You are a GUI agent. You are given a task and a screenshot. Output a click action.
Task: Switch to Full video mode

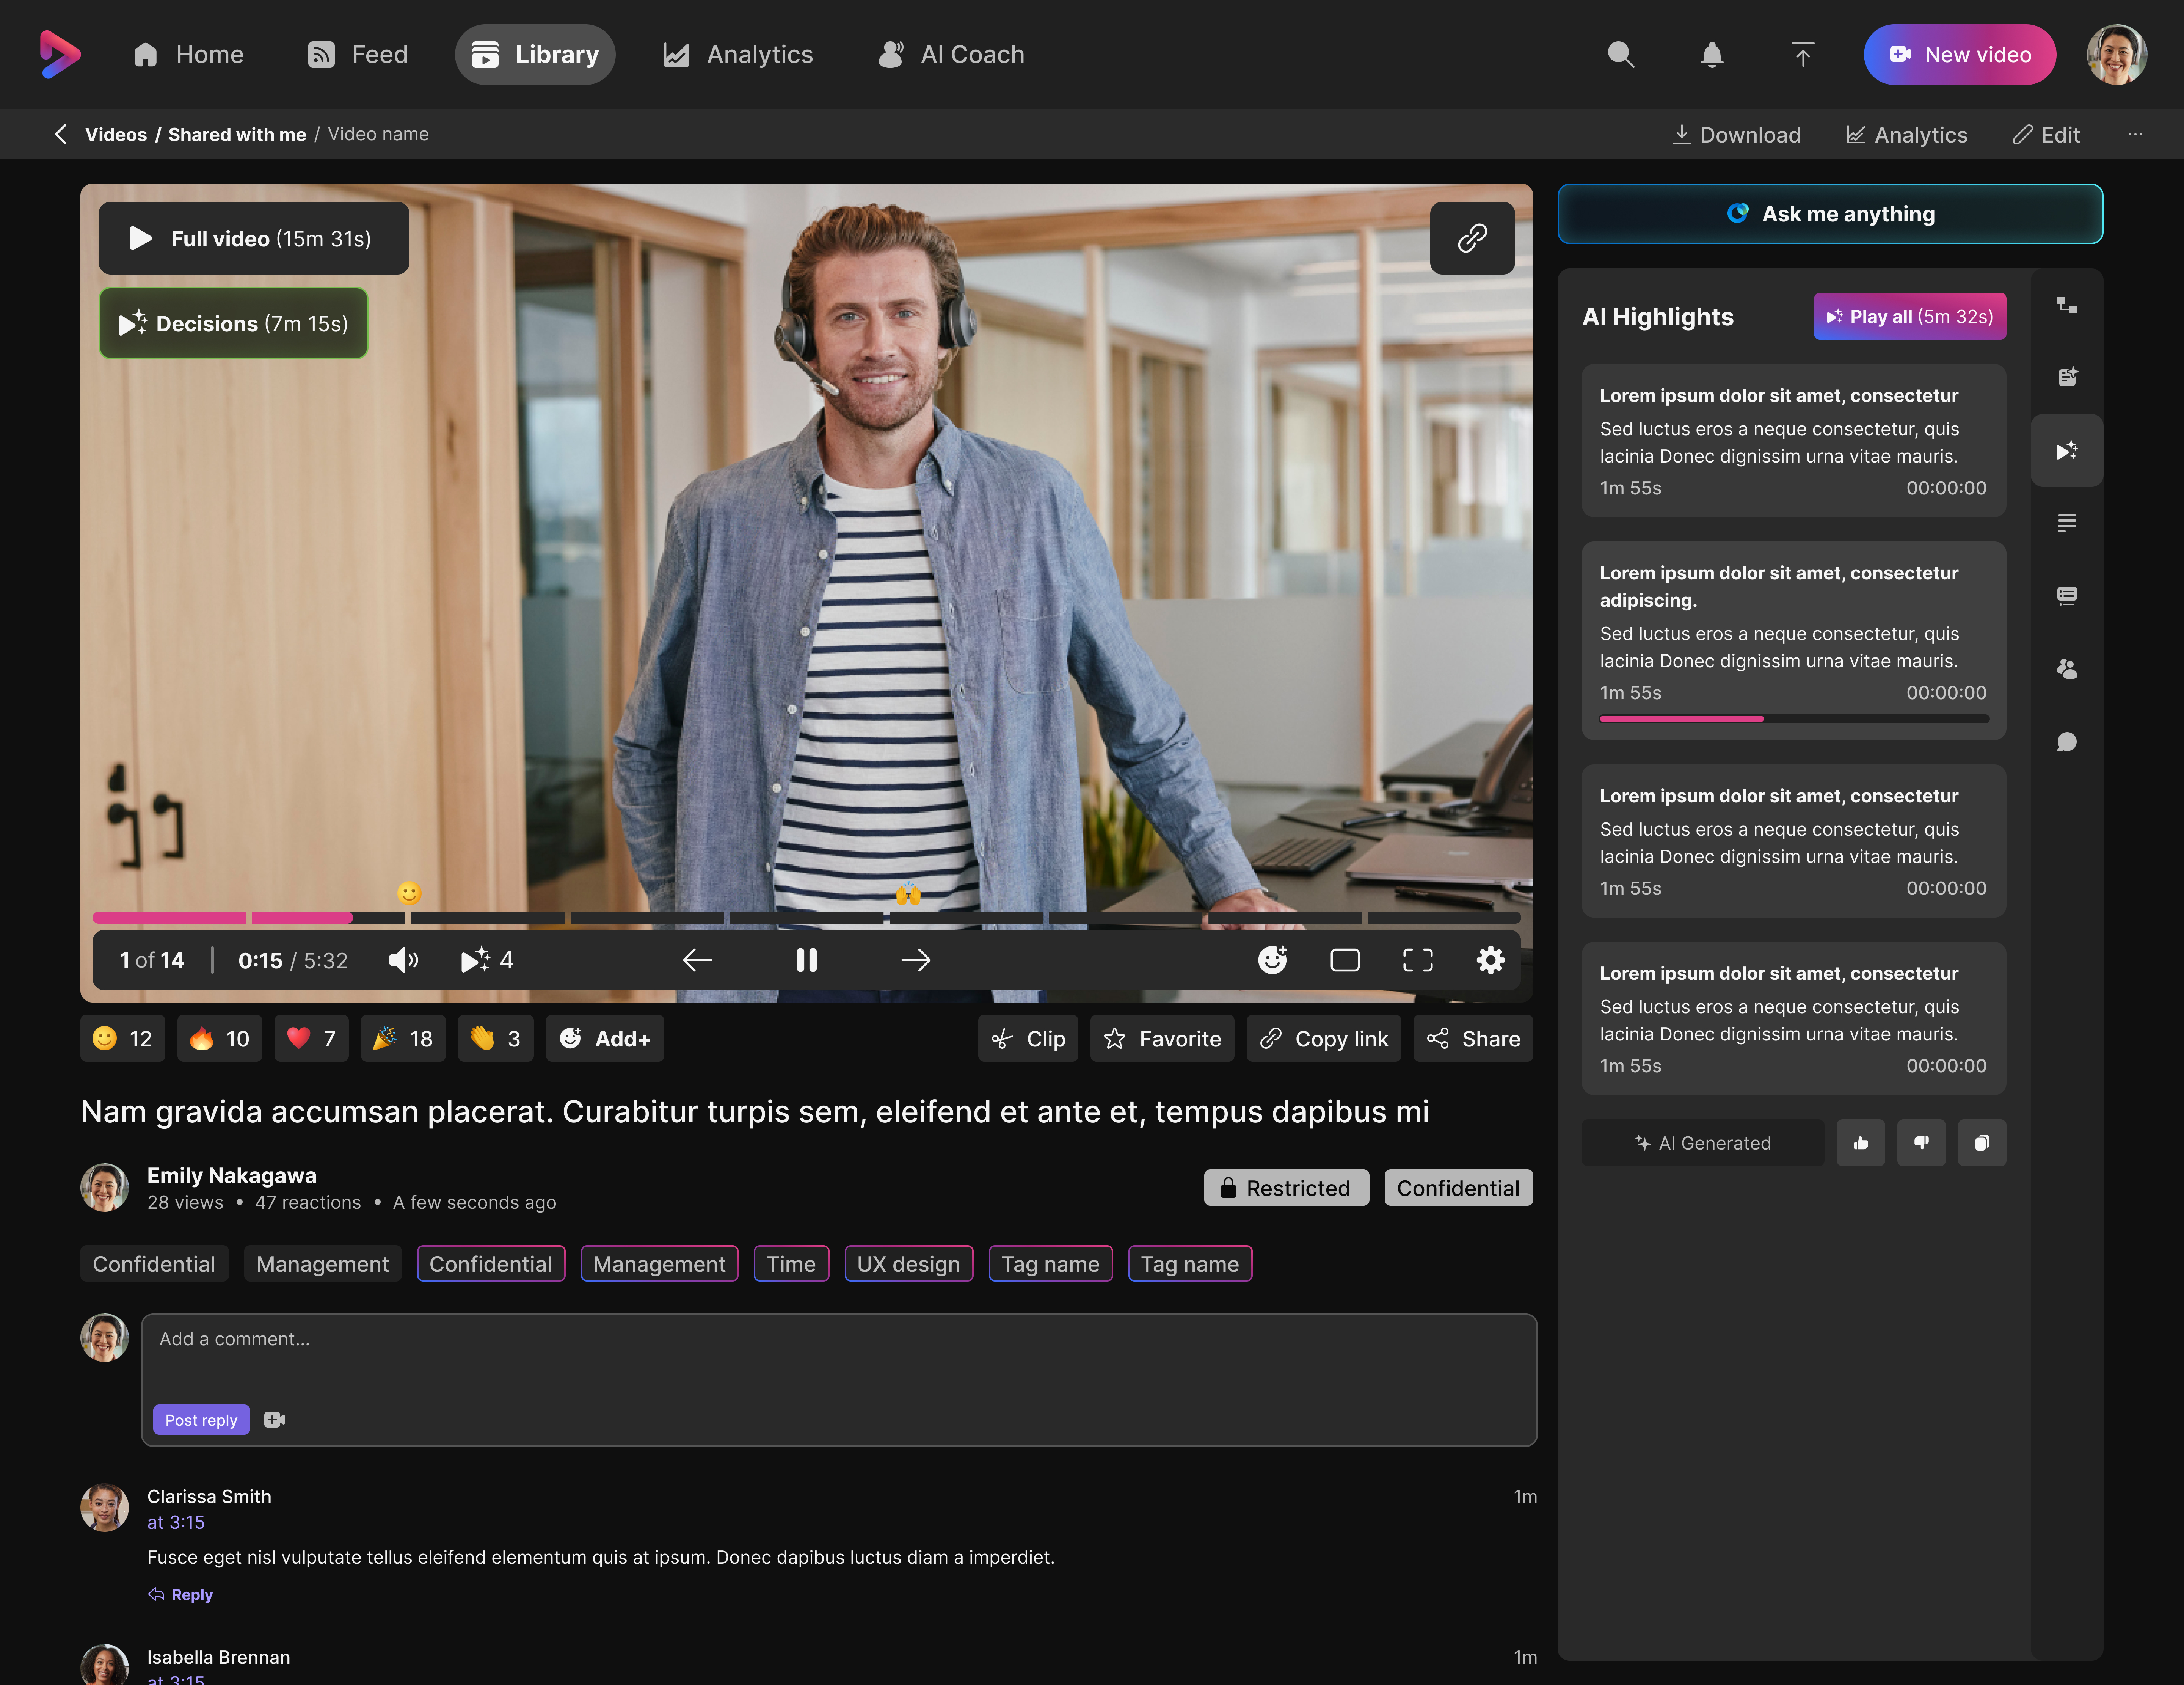[x=254, y=238]
